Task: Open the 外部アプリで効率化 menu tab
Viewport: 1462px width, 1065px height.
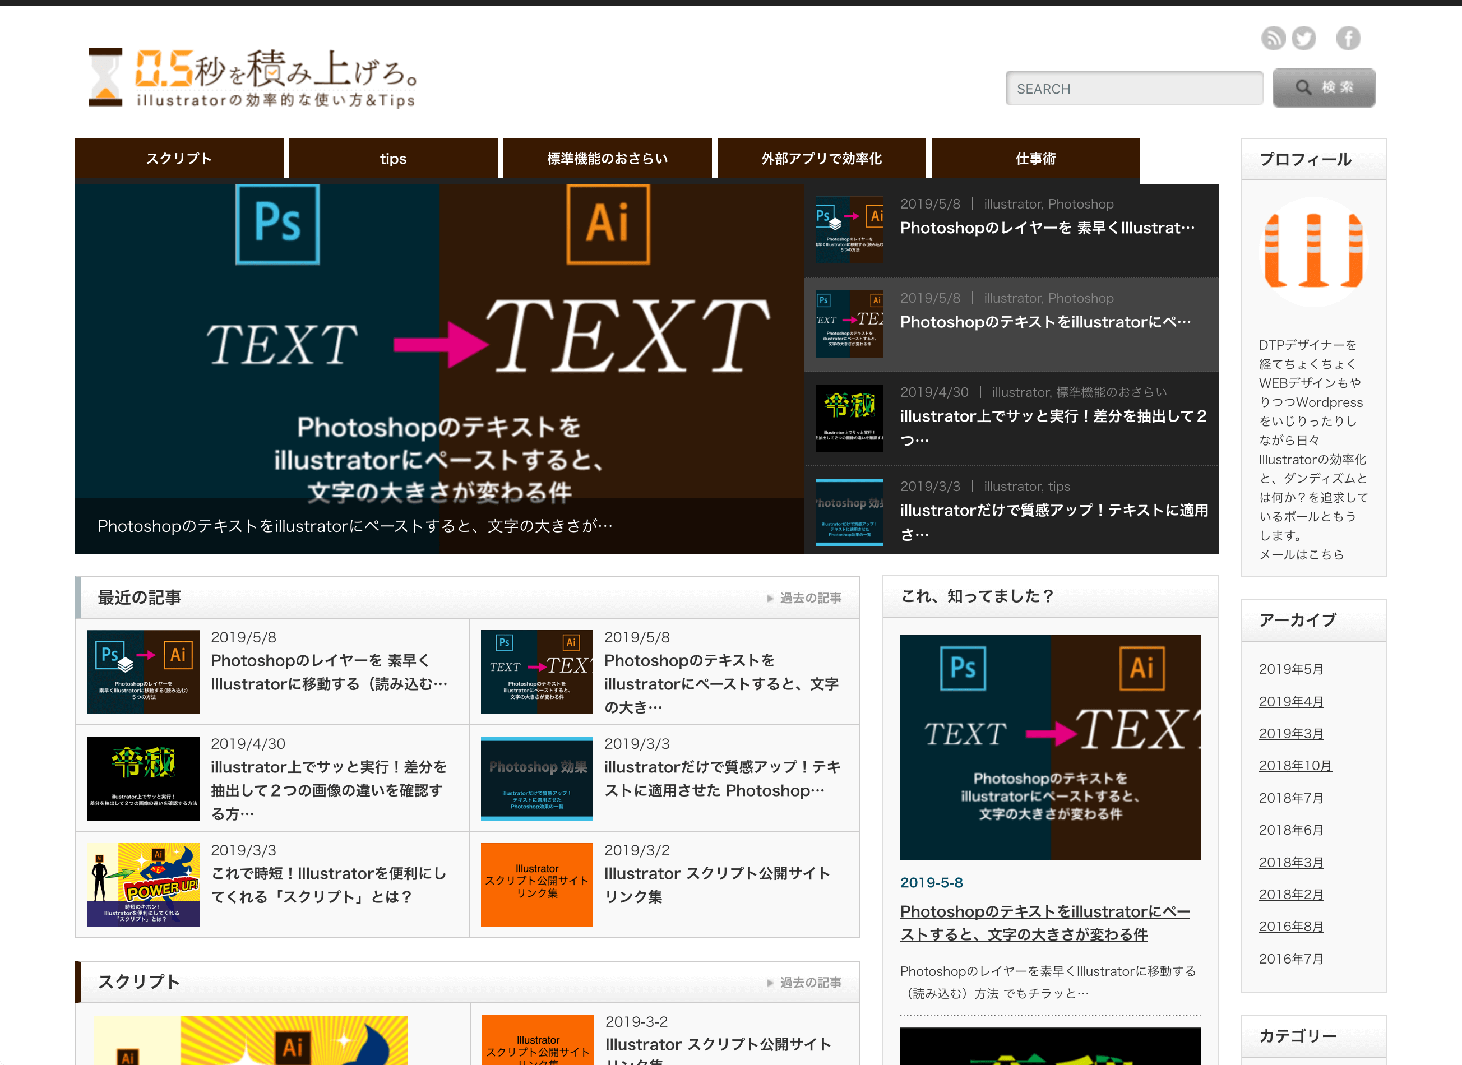Action: [821, 159]
